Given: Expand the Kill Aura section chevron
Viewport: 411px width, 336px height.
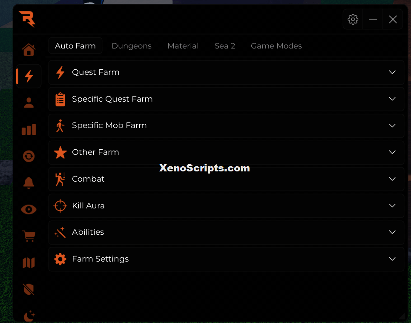Looking at the screenshot, I should click(392, 206).
